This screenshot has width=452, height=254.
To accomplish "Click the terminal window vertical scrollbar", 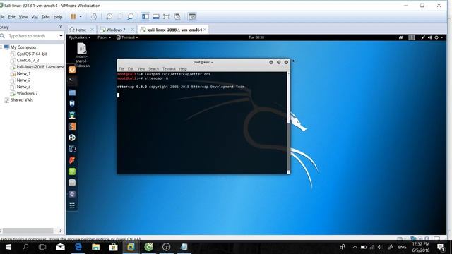I will pos(289,123).
